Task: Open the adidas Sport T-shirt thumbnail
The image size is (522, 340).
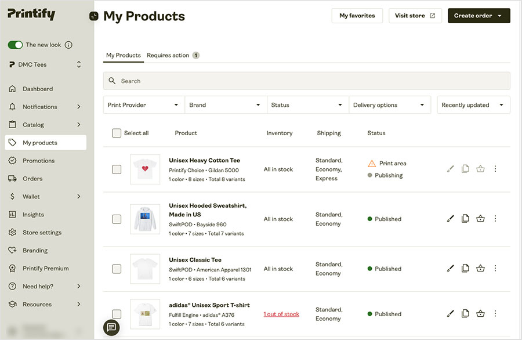Action: point(145,314)
